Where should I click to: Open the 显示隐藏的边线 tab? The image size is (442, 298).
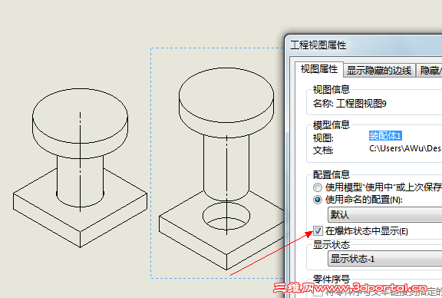pyautogui.click(x=379, y=70)
